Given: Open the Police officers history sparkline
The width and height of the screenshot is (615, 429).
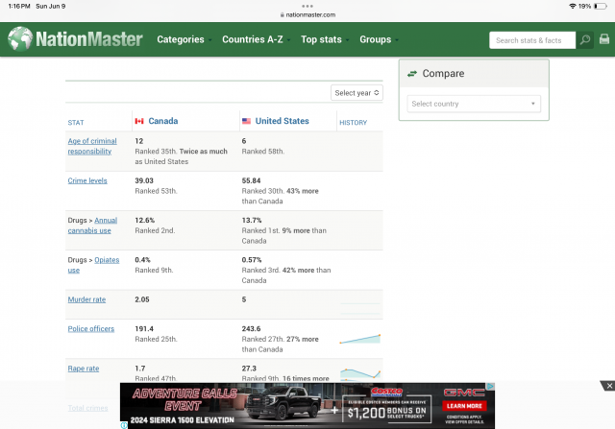Looking at the screenshot, I should 359,338.
